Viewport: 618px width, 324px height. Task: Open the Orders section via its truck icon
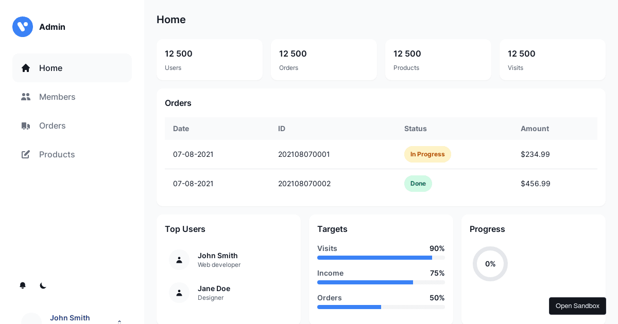[26, 125]
